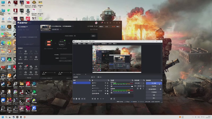Viewport: 212px width, 119px height.
Task: Open hamburger menu icon in companion title bar
Action: click(x=110, y=23)
